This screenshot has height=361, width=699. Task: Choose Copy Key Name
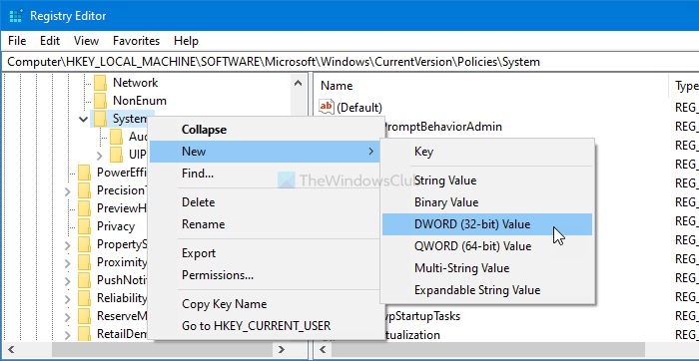pyautogui.click(x=266, y=304)
